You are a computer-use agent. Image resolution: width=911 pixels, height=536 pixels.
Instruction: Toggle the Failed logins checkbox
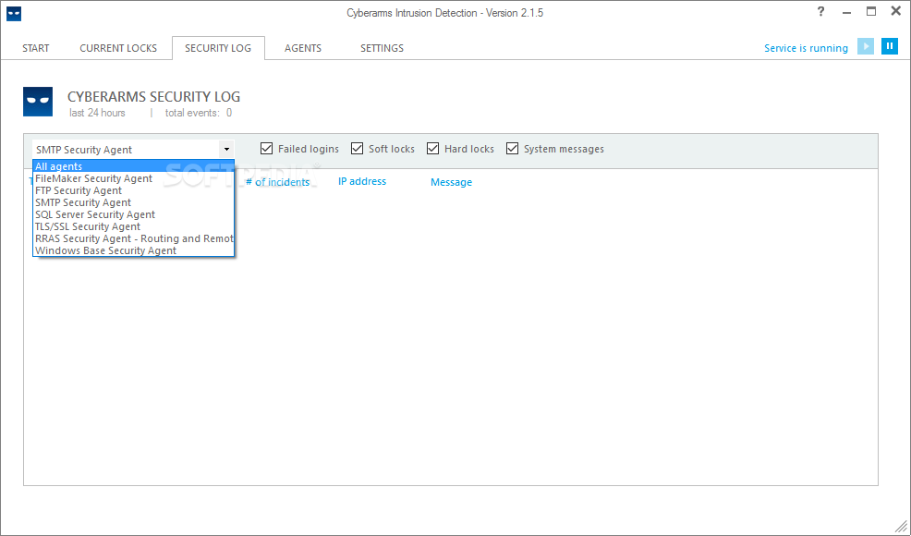click(x=267, y=149)
